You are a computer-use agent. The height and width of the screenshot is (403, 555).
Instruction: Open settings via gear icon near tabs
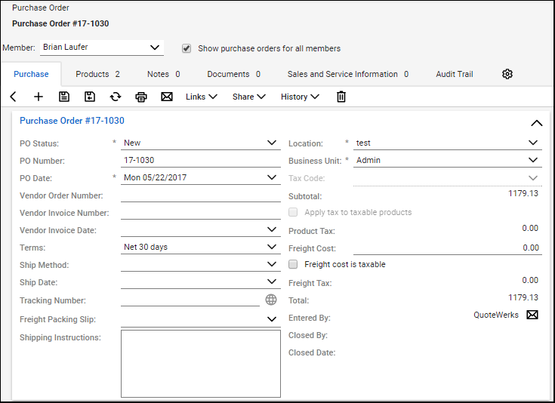coord(507,74)
